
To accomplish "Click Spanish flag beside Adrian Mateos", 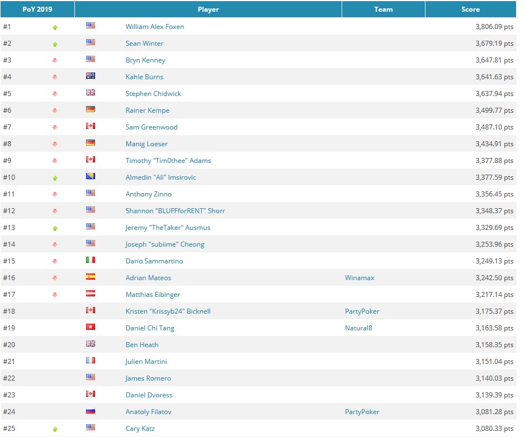I will (91, 277).
